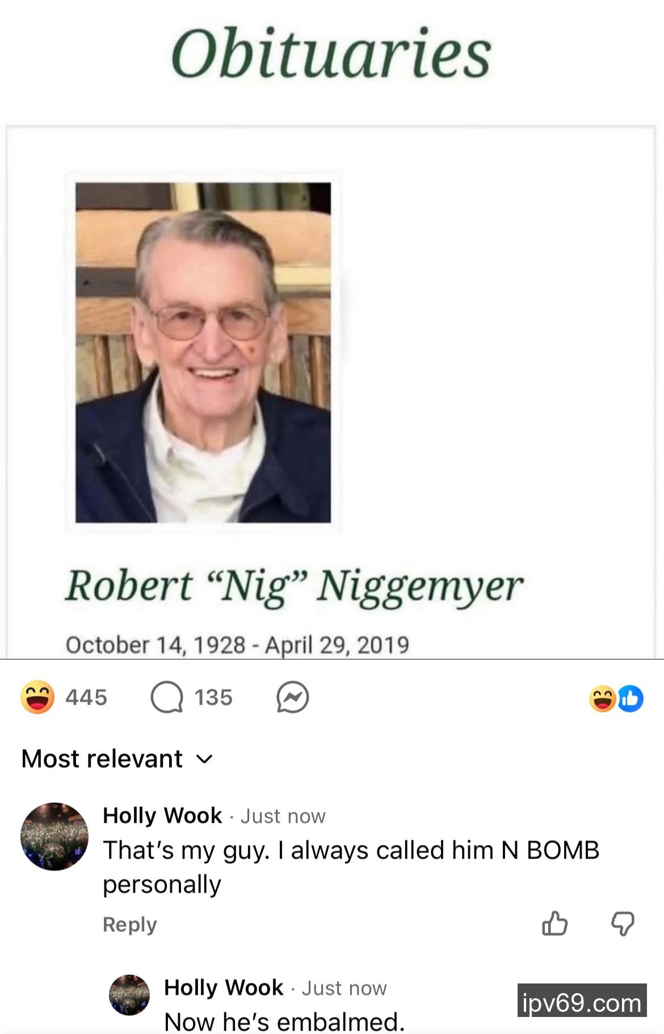Open the blue Like icon in the reactions summary
This screenshot has height=1034, width=664.
pyautogui.click(x=631, y=698)
